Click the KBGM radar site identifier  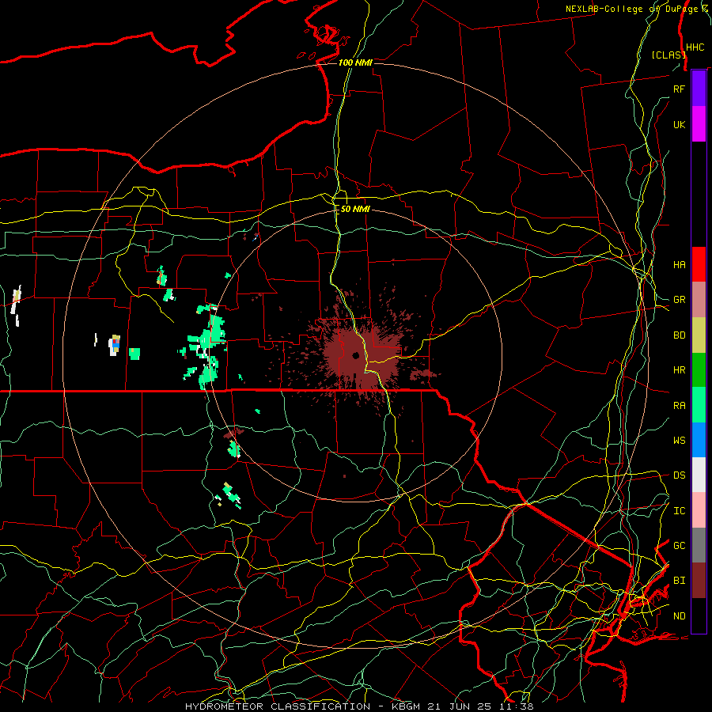click(x=406, y=706)
